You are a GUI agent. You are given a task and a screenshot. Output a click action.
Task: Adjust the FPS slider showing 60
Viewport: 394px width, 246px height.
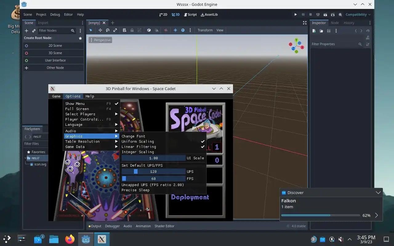[154, 179]
